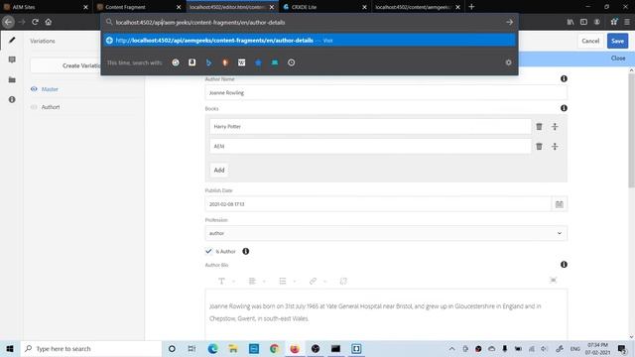Open the edit pencil side panel icon
635x357 pixels.
12,40
